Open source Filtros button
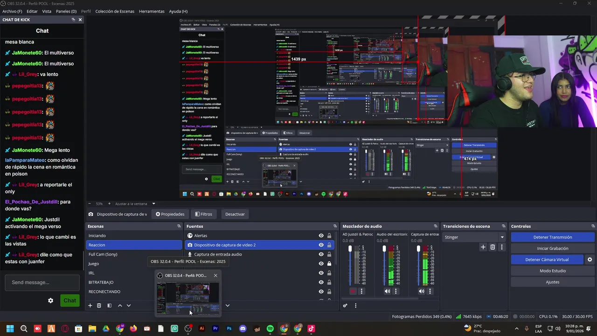This screenshot has height=336, width=597. [203, 214]
